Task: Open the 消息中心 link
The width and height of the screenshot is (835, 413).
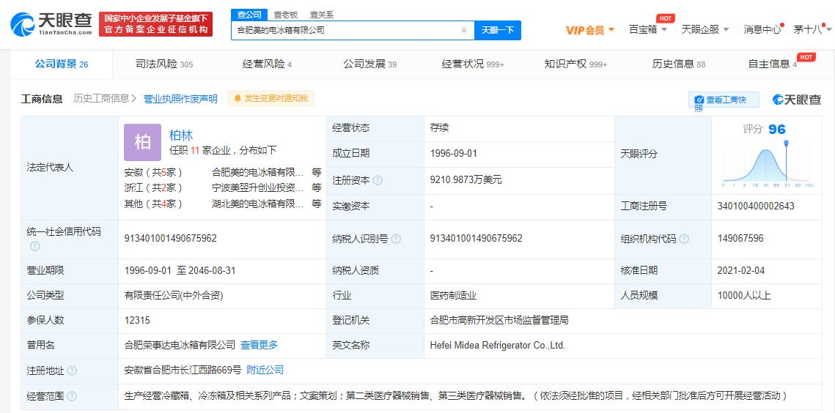Action: coord(762,29)
